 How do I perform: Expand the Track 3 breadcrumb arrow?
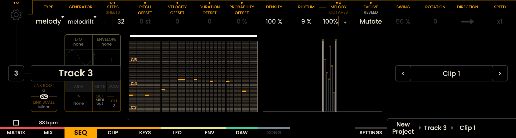pos(452,128)
